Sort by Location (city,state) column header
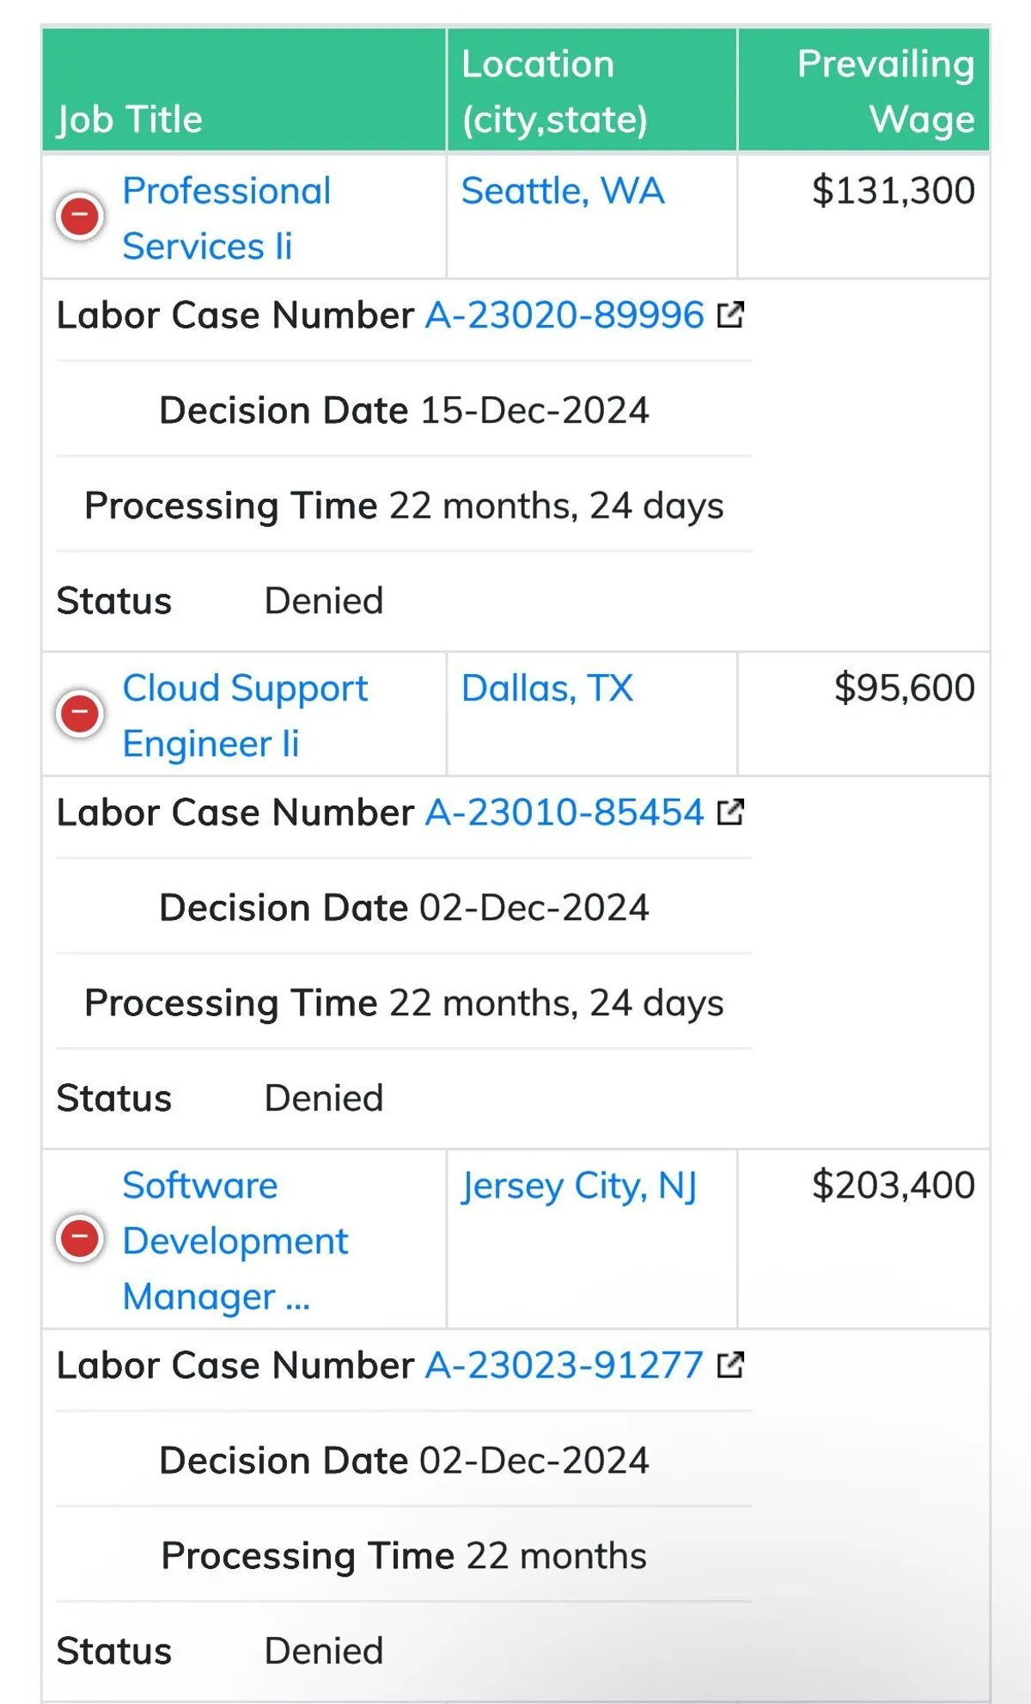This screenshot has width=1031, height=1704. pyautogui.click(x=554, y=91)
